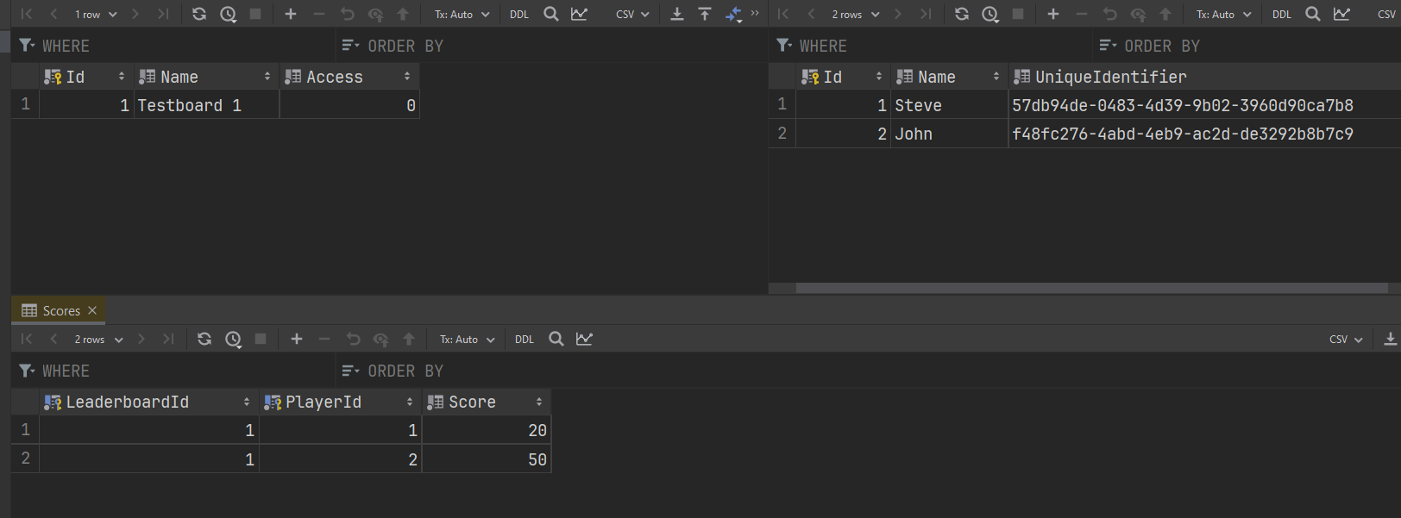Reload page in UniqueIdentifier table panel

point(962,14)
